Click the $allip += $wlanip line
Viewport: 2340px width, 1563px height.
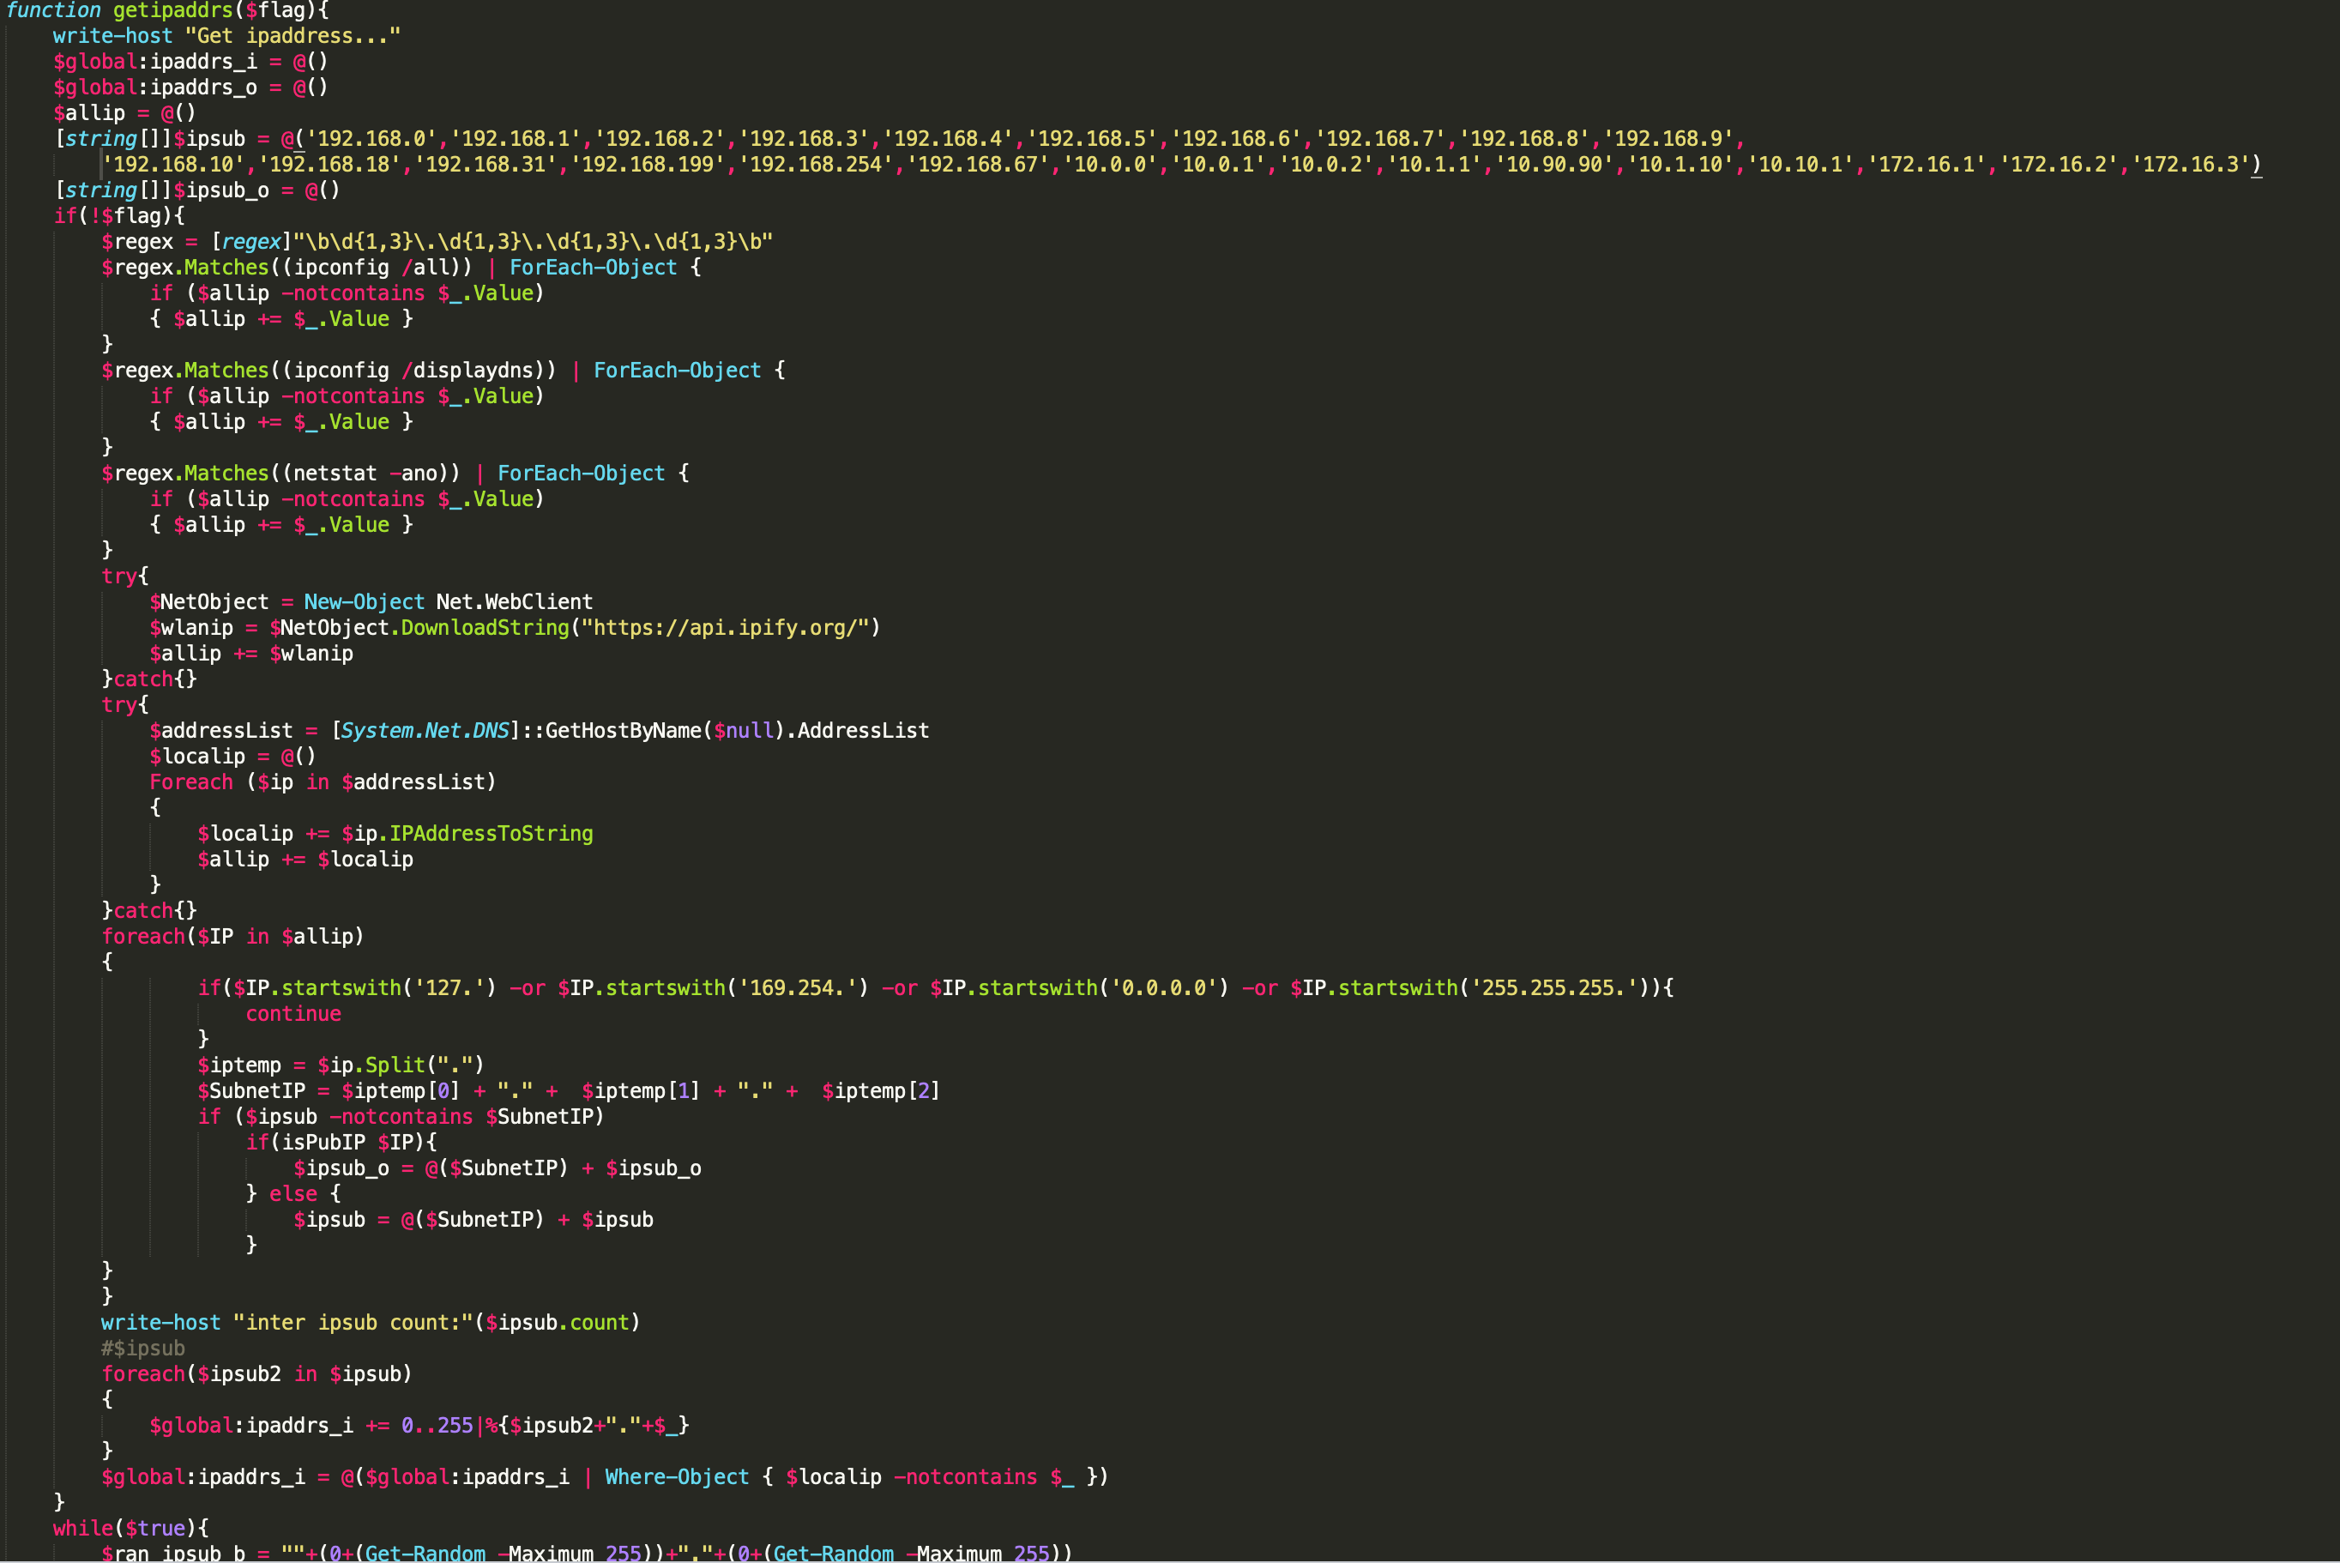(251, 654)
